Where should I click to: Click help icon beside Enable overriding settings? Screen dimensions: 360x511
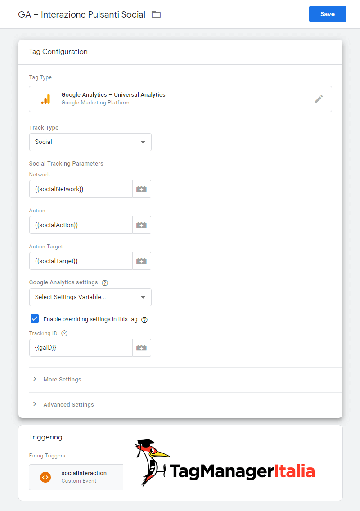pos(144,320)
